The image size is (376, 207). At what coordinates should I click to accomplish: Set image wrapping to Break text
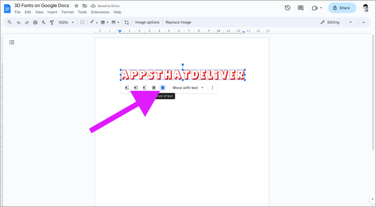(x=145, y=88)
